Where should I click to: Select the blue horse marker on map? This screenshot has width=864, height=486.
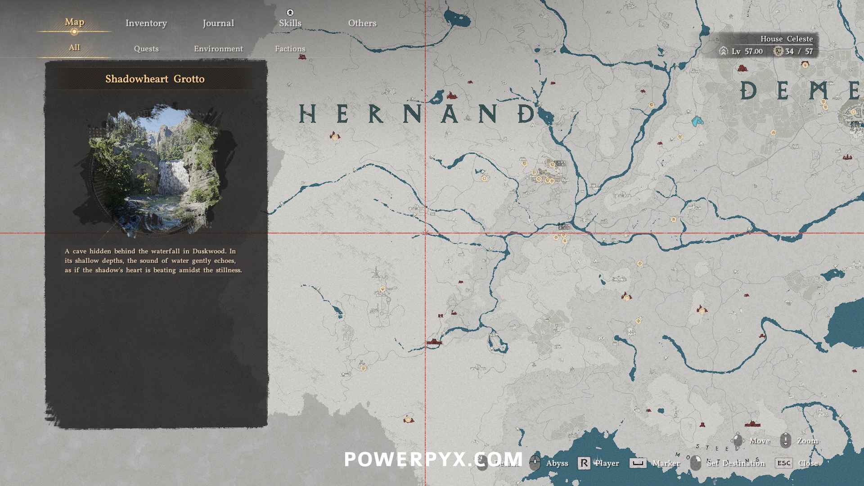[x=697, y=121]
